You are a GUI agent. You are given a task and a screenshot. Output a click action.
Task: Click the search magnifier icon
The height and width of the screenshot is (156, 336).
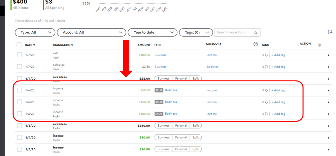tap(256, 33)
